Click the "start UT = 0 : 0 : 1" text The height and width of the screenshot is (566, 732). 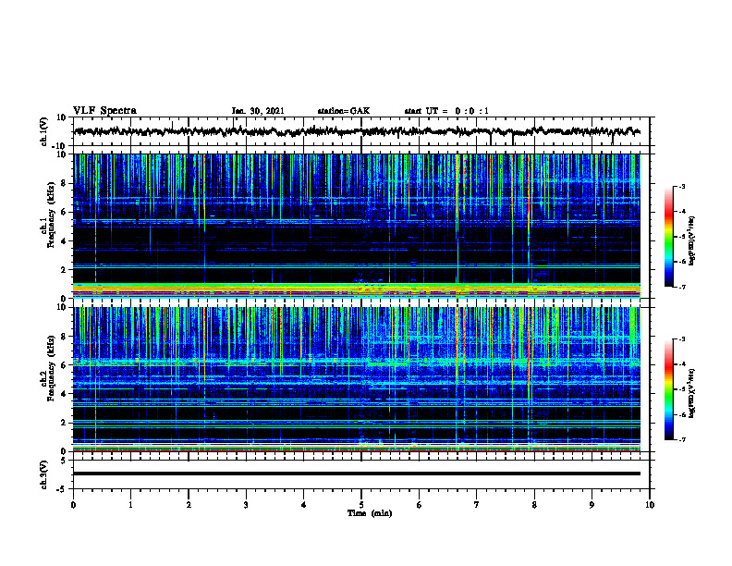[x=446, y=111]
